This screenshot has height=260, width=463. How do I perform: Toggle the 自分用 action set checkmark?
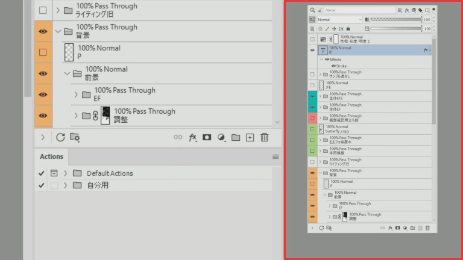tap(42, 185)
